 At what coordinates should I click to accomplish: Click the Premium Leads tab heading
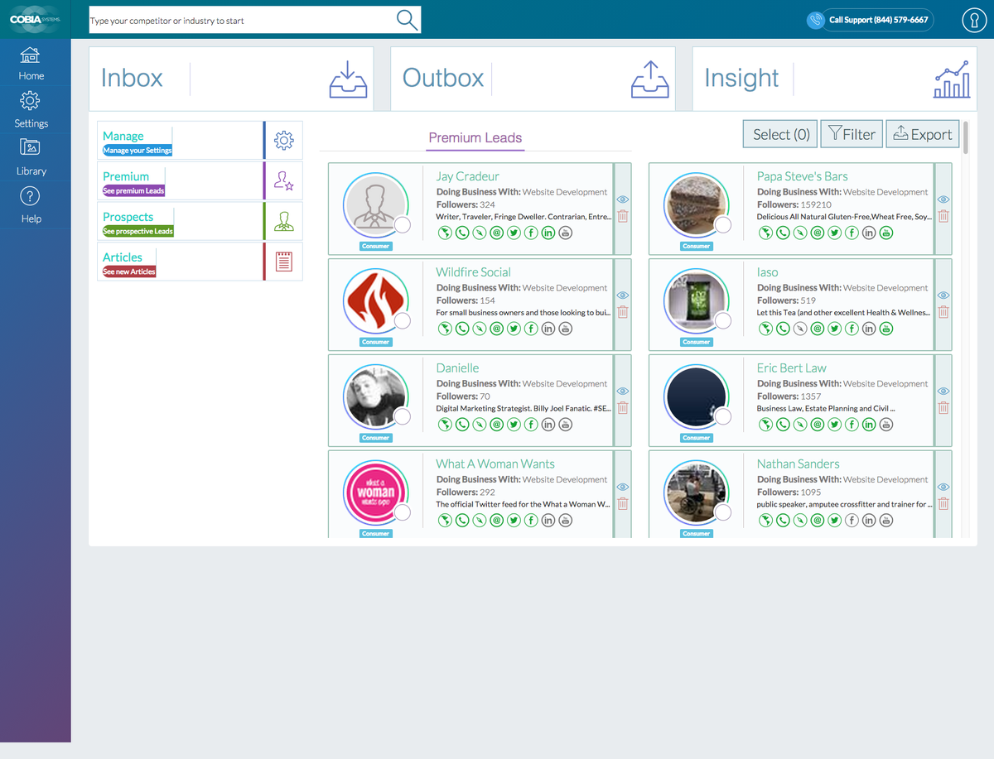click(x=475, y=137)
